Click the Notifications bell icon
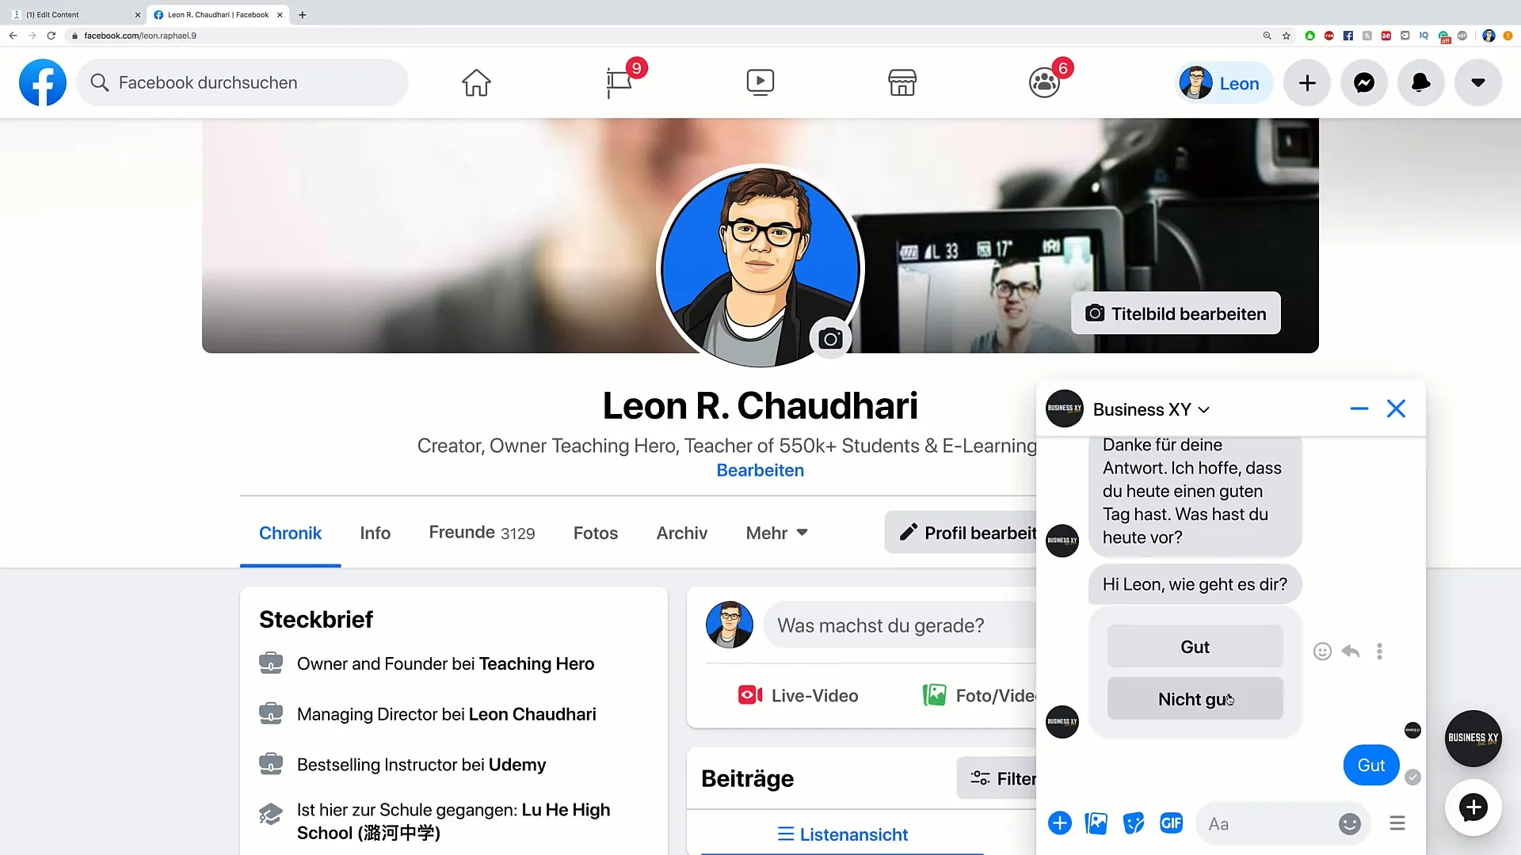This screenshot has width=1521, height=855. click(x=1420, y=82)
